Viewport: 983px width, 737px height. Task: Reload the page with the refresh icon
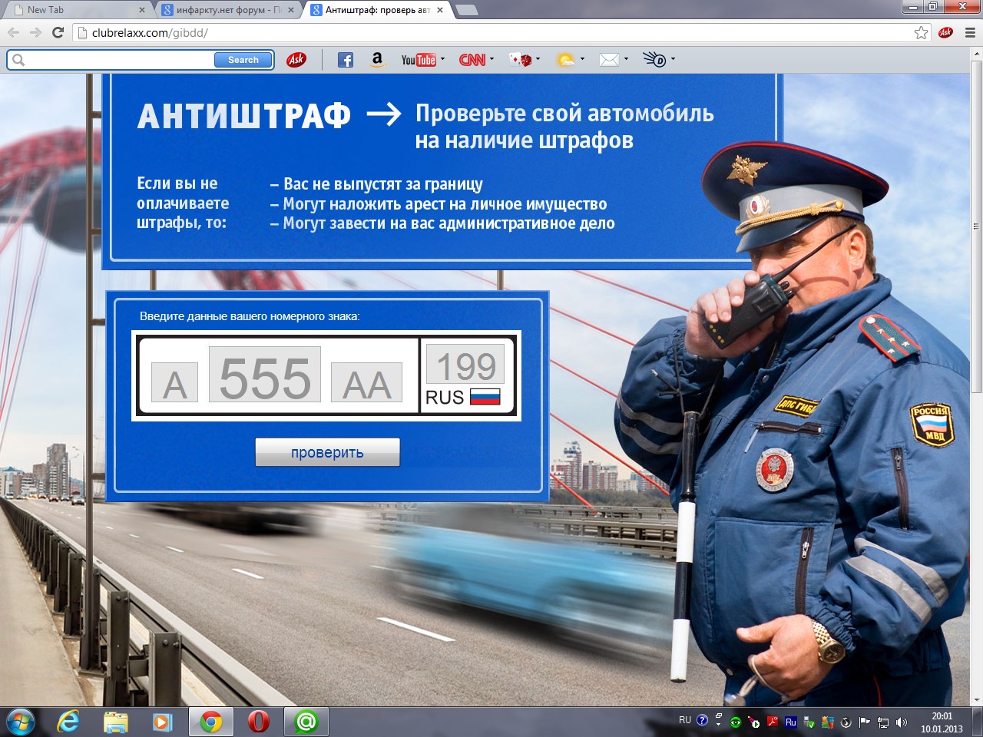[x=58, y=32]
